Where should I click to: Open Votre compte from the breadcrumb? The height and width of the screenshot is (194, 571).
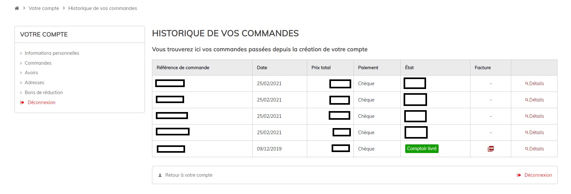(x=44, y=8)
